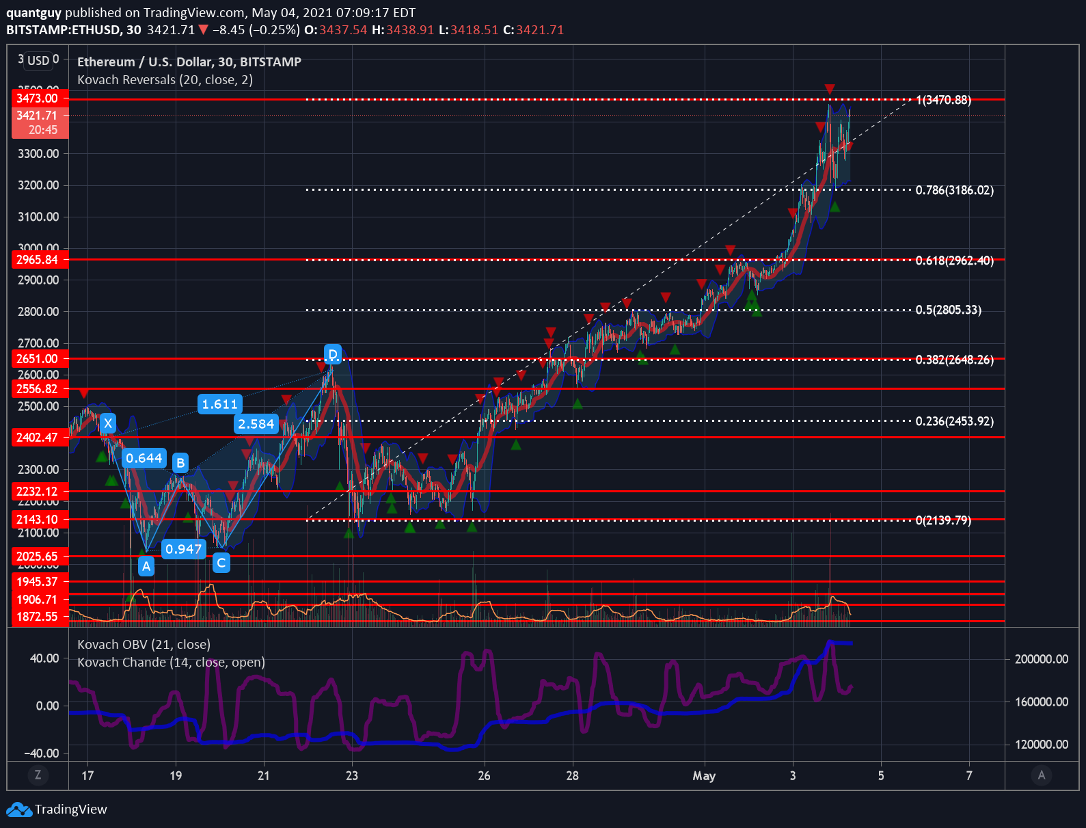This screenshot has width=1086, height=828.
Task: Click the Fibonacci 0.5(2805.33) level label
Action: pyautogui.click(x=949, y=310)
